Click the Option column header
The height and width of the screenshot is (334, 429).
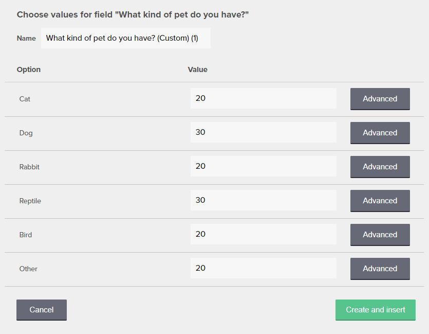(x=28, y=69)
